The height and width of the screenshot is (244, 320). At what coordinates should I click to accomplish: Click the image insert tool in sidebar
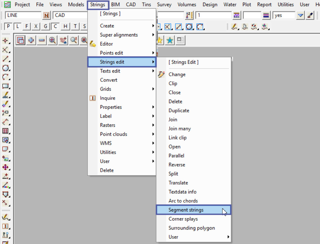pos(6,158)
